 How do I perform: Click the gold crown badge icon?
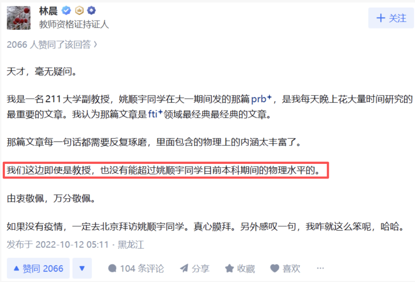tap(79, 11)
